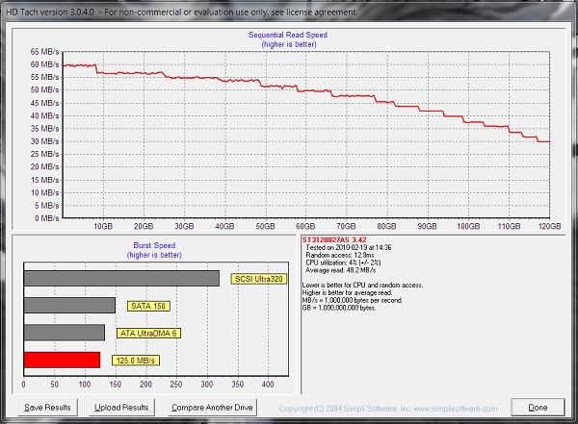
Task: Click the gray SCSI Ultra320 bar
Action: (121, 278)
